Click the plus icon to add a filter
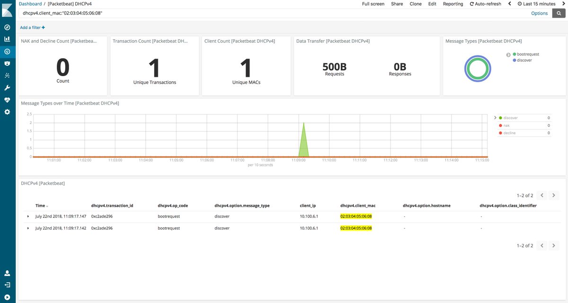 click(44, 28)
